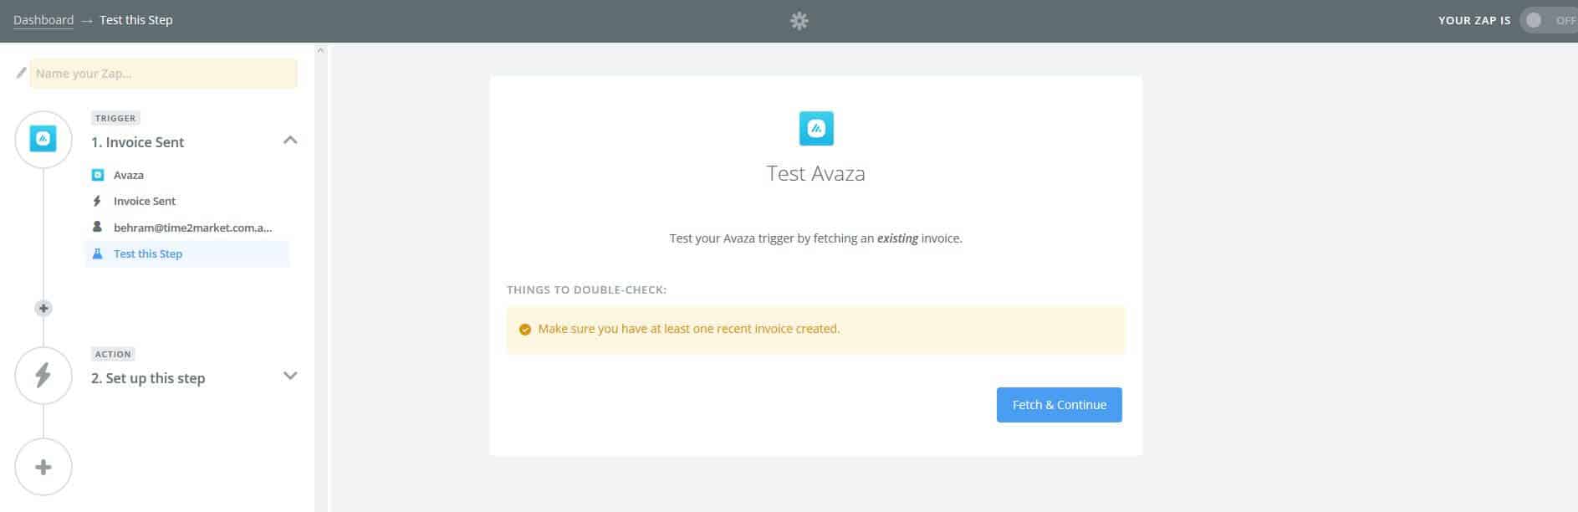Click the ACTION label badge
The width and height of the screenshot is (1578, 512).
(113, 354)
